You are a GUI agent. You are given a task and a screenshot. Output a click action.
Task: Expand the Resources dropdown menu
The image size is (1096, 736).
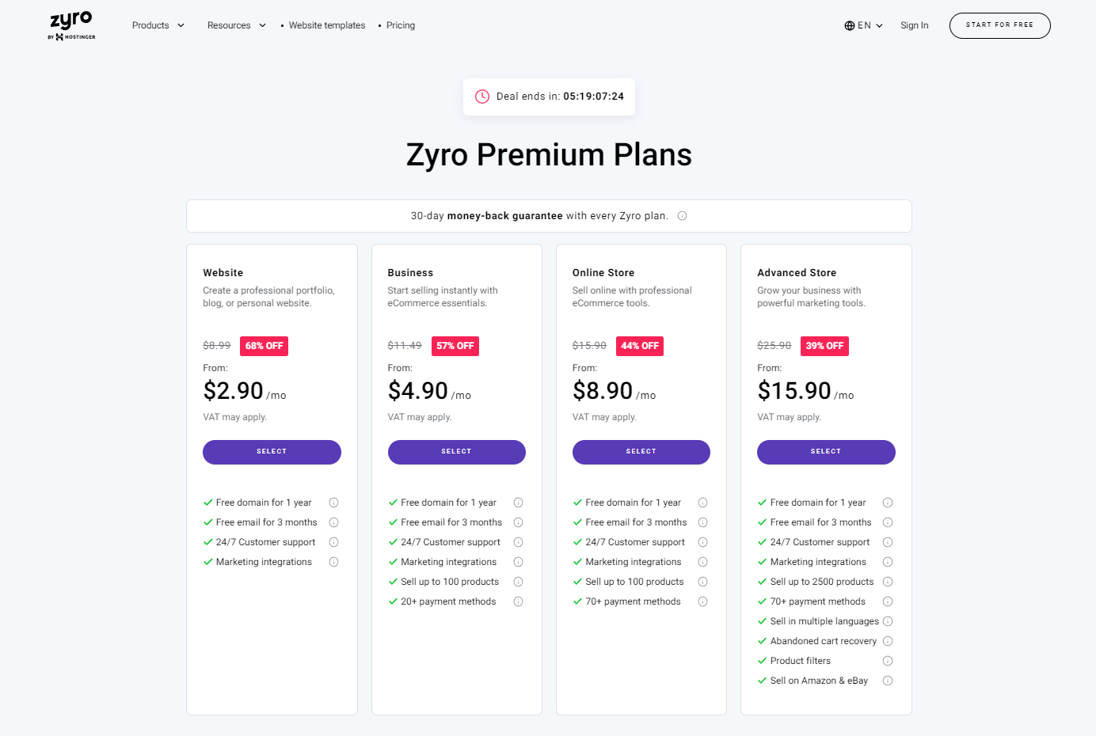click(237, 25)
